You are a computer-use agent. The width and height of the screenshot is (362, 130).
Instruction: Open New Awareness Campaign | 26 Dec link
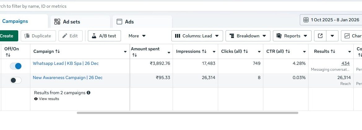coord(68,78)
